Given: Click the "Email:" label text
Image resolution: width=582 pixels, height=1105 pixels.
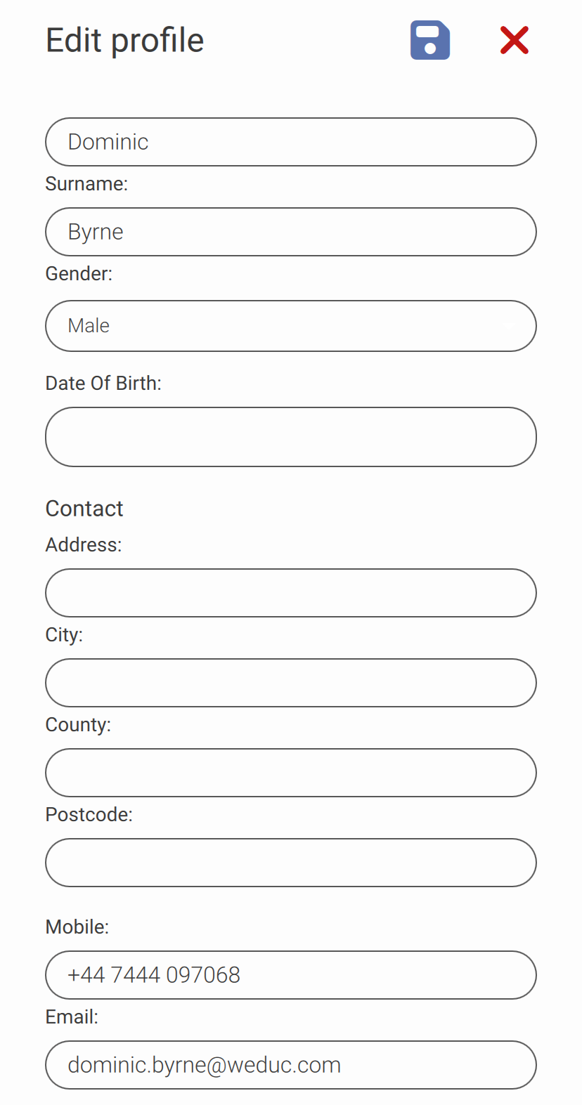Looking at the screenshot, I should tap(72, 1017).
